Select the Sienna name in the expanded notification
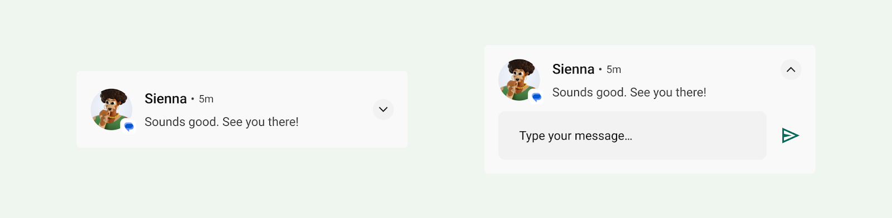The image size is (892, 218). point(573,70)
